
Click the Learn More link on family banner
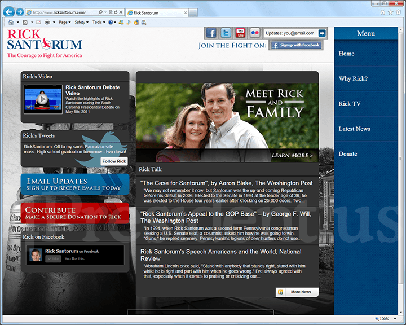click(x=292, y=155)
